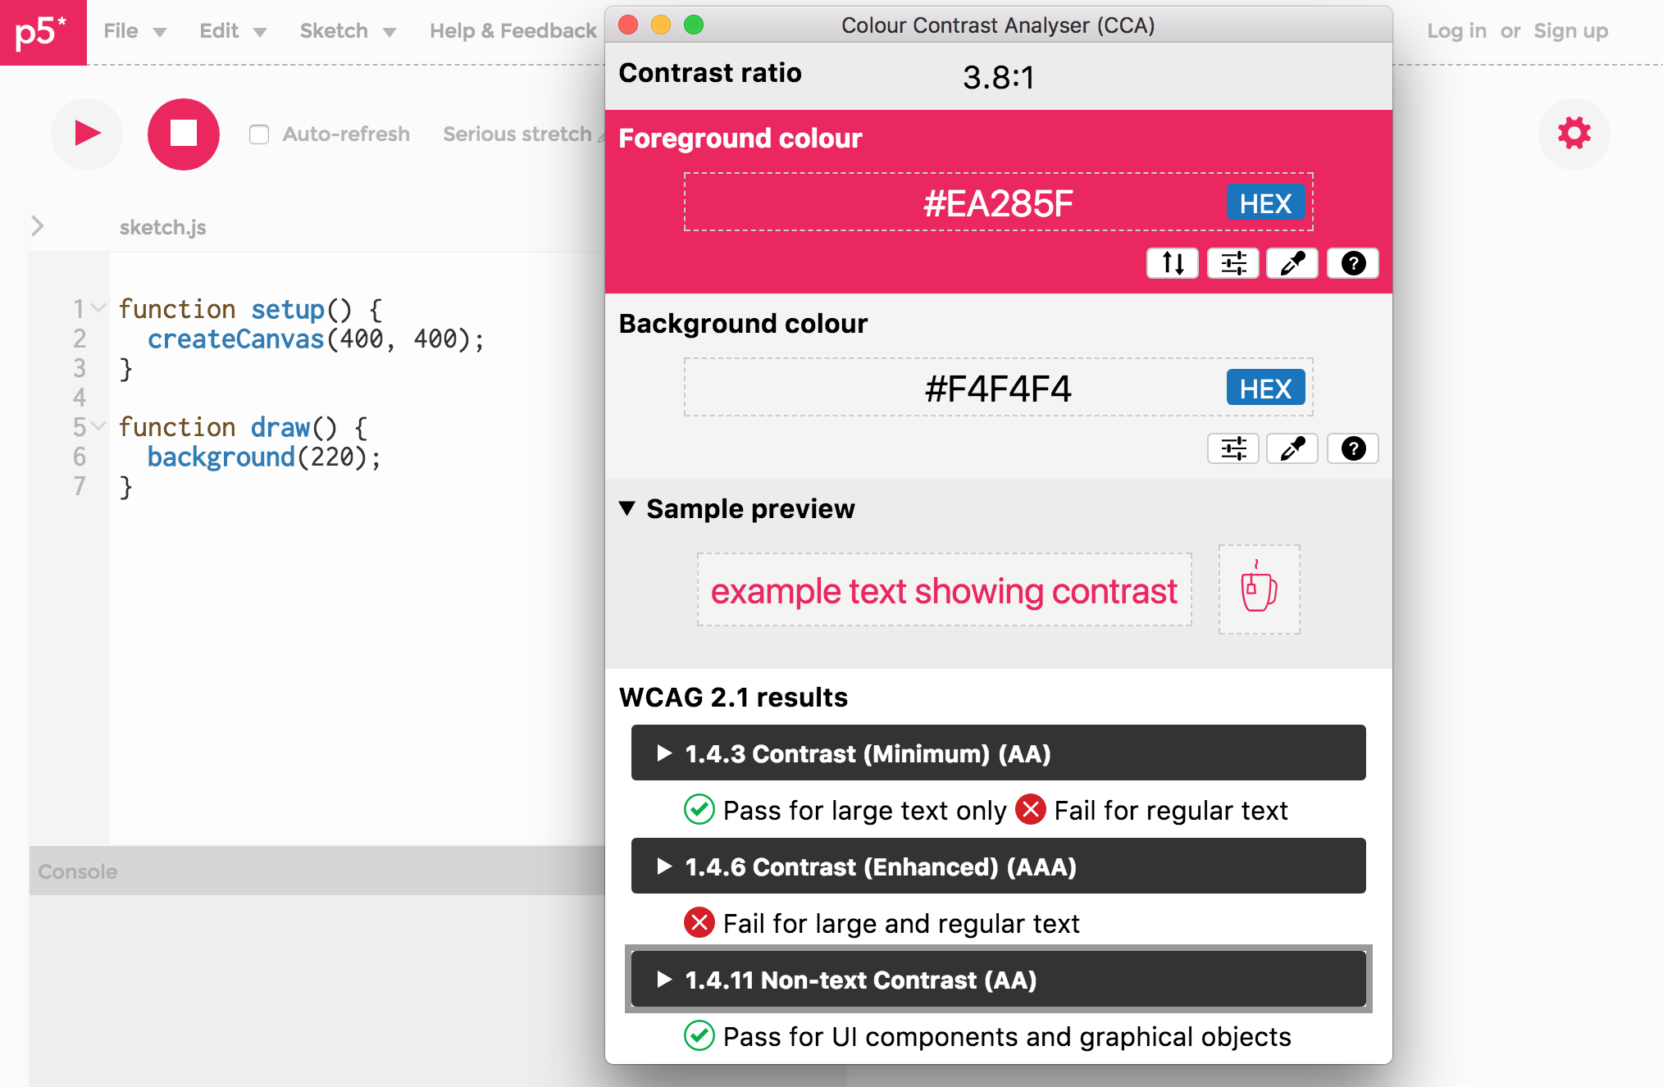This screenshot has width=1663, height=1087.
Task: Click background(220) code line
Action: point(263,457)
